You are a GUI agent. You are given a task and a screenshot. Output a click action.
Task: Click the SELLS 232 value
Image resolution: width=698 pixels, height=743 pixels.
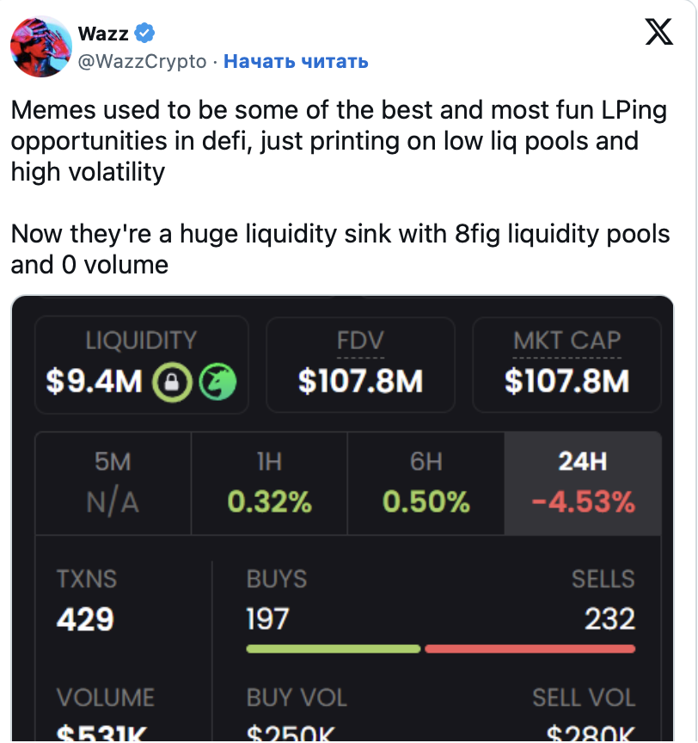[x=609, y=618]
